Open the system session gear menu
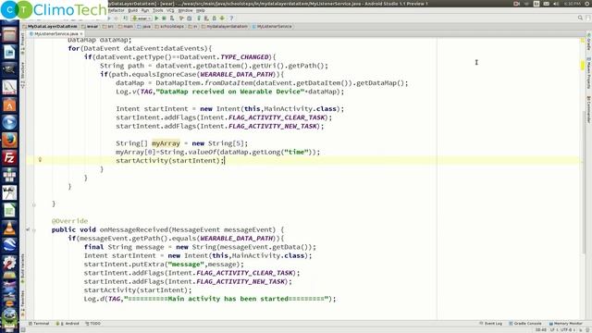 [586, 4]
